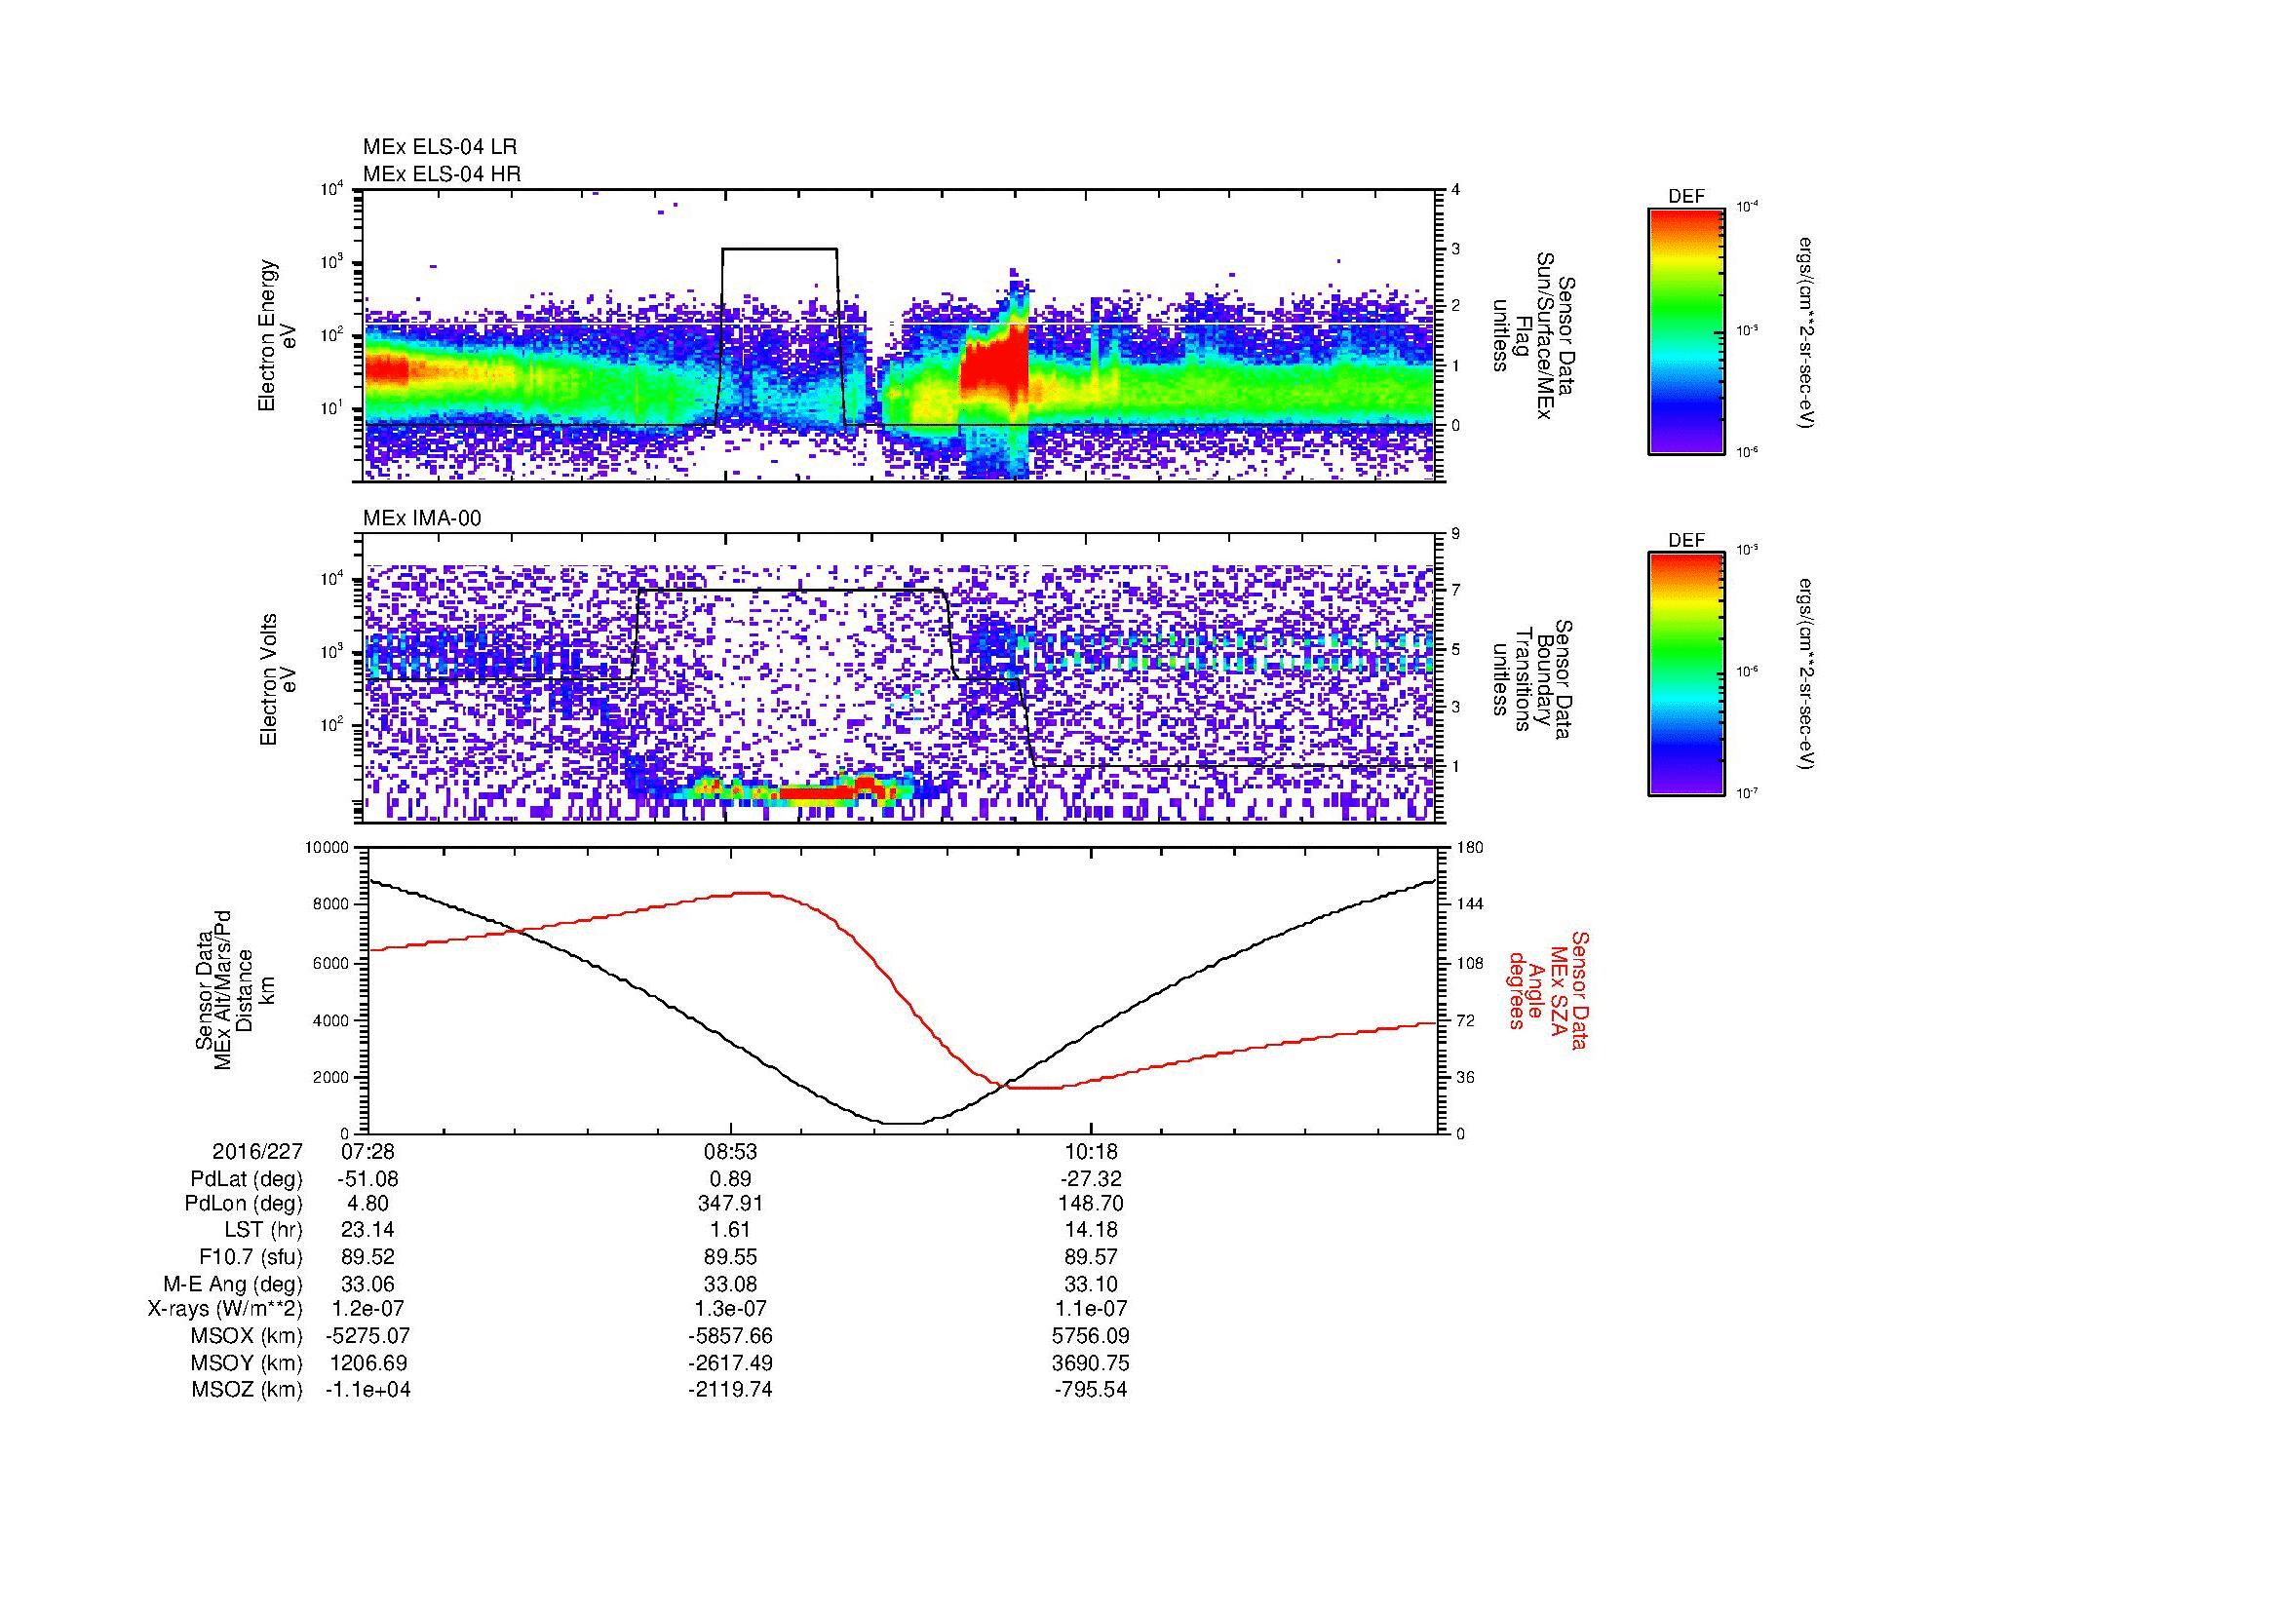Click the 'MEx IMA-00' panel title
This screenshot has height=1611, width=2280.
point(421,518)
